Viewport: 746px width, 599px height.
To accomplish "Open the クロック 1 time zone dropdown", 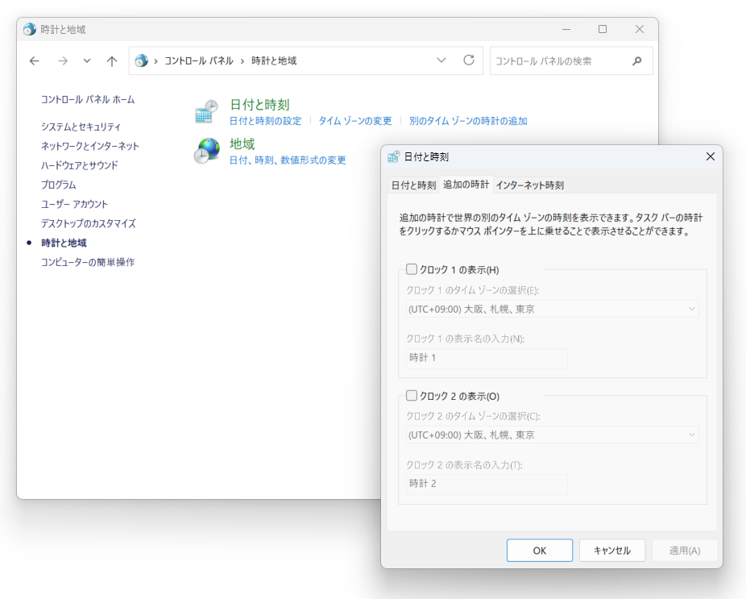I will (691, 309).
